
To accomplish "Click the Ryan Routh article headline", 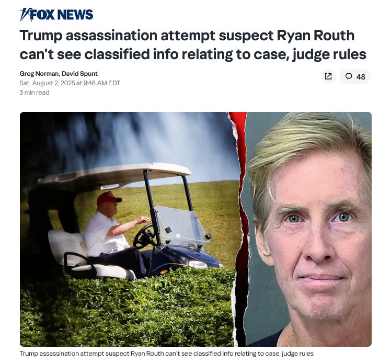I will coord(193,45).
